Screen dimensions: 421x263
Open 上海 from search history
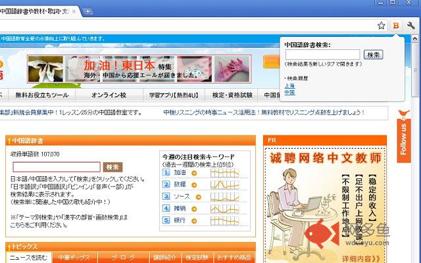(x=289, y=85)
